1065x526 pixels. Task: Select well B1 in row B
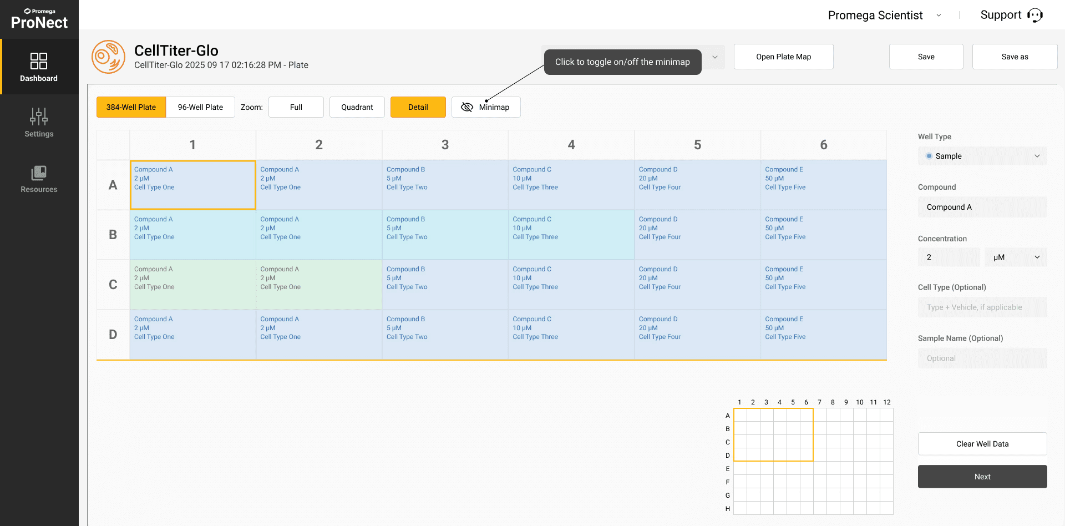(192, 235)
